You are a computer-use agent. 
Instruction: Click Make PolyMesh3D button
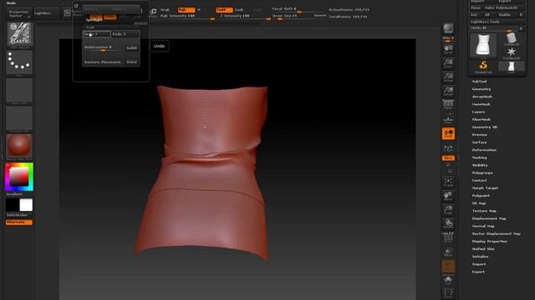505,7
